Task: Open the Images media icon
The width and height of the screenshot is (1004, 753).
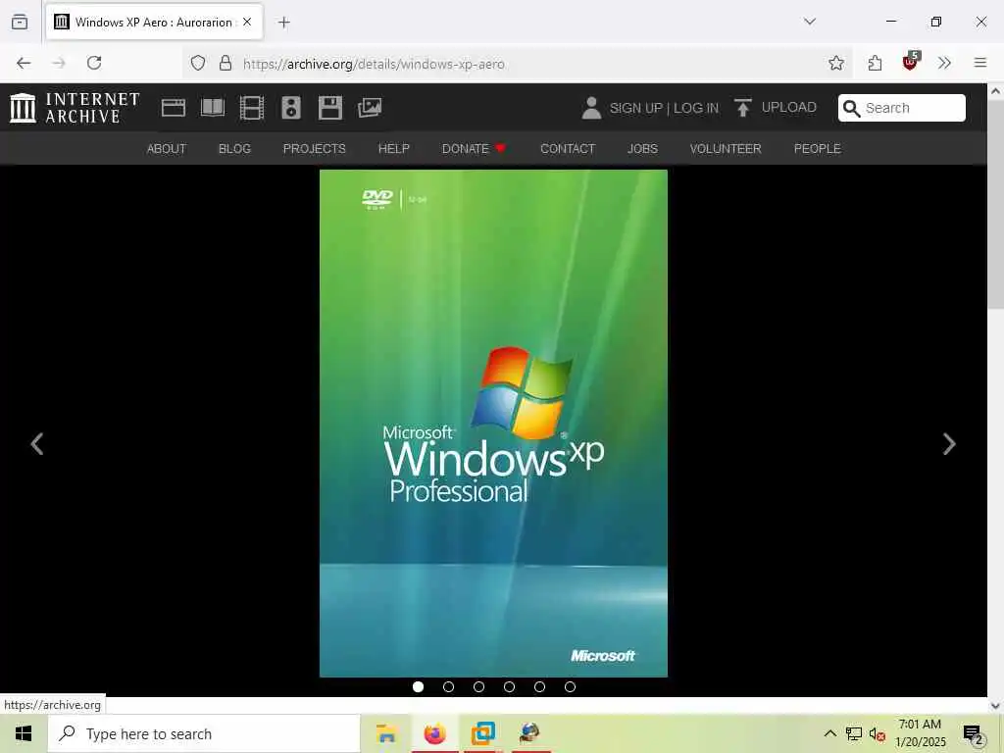Action: 370,108
